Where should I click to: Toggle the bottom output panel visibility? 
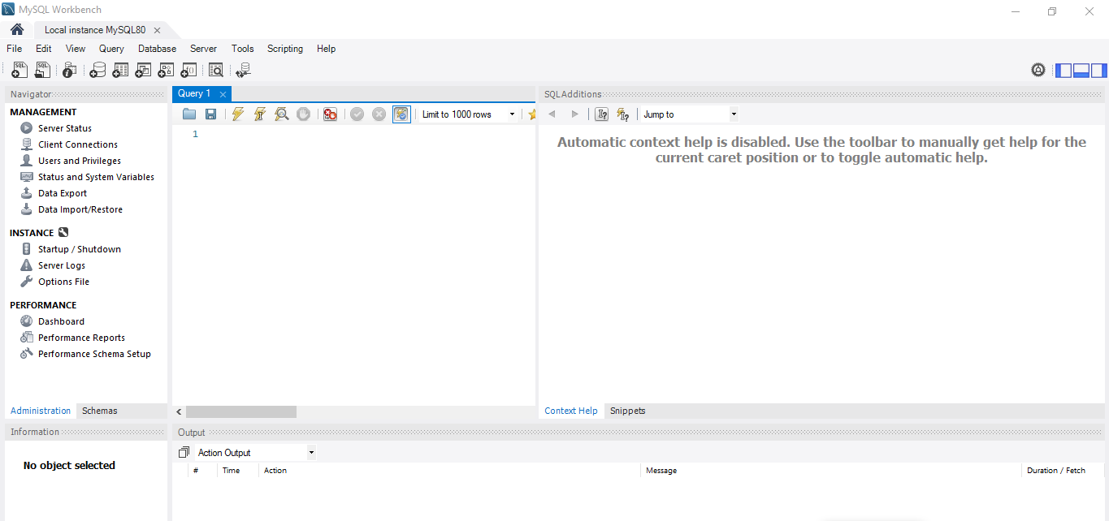[x=1081, y=71]
